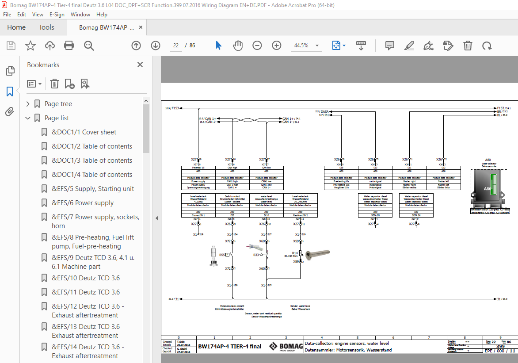Image resolution: width=518 pixels, height=363 pixels.
Task: Collapse the Page list bookmark
Action: pos(28,118)
